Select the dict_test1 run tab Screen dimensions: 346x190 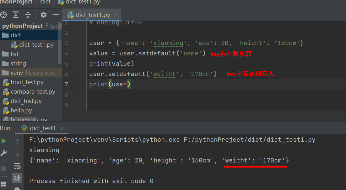pyautogui.click(x=42, y=128)
